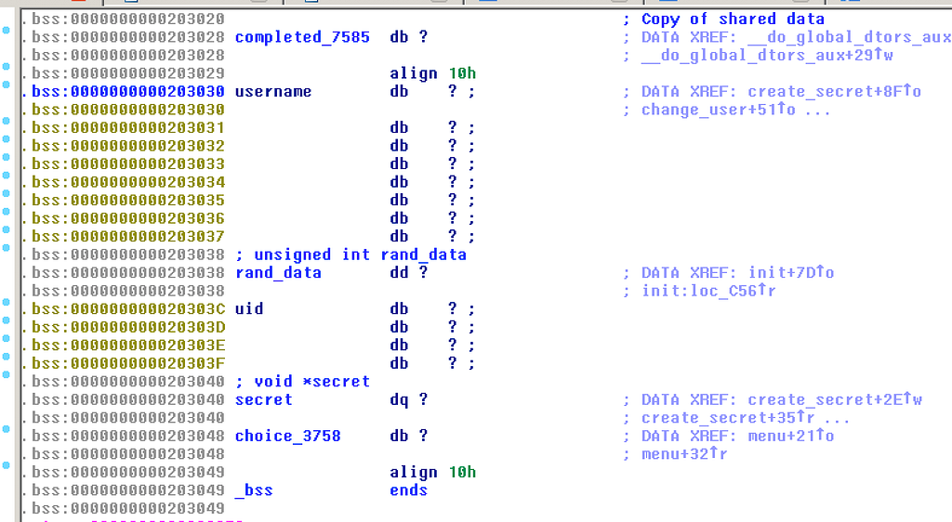Click address bss:000000000020303E
This screenshot has width=952, height=522.
click(x=128, y=345)
